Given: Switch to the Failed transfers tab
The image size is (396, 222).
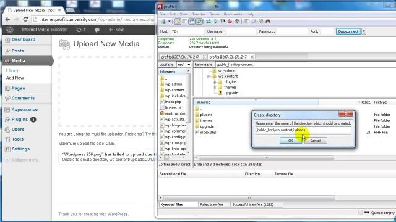Looking at the screenshot, I should coord(212,205).
